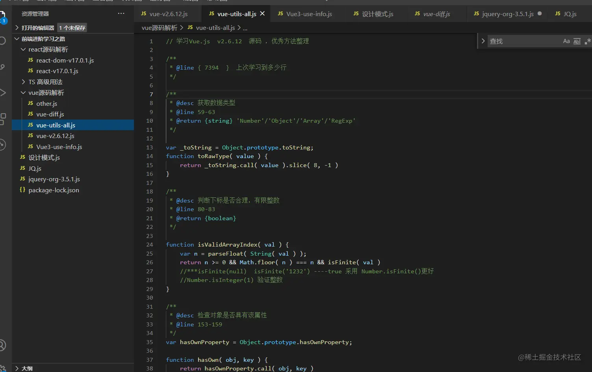This screenshot has width=592, height=372.
Task: Expand the replace field in find widget
Action: coord(483,41)
